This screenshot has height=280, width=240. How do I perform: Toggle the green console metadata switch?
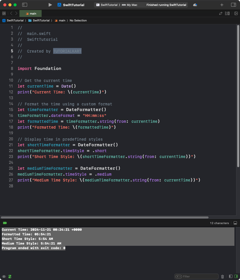click(10, 276)
